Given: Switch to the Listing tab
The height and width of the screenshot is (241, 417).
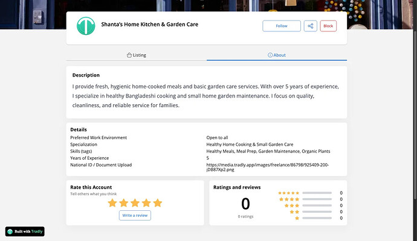Looking at the screenshot, I should [136, 55].
